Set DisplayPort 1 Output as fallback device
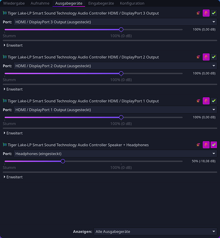 214,101
